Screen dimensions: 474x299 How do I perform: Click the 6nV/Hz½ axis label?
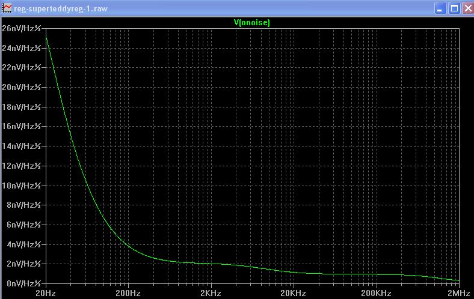coord(23,225)
